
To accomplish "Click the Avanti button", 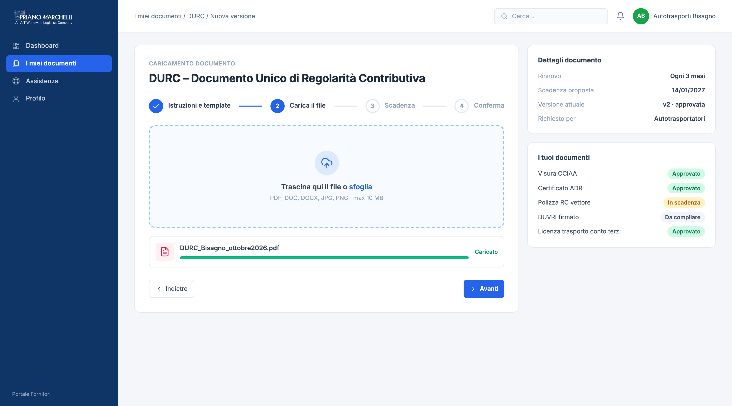I will click(484, 289).
